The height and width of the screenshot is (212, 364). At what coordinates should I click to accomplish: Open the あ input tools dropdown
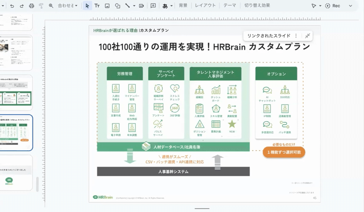tap(168, 6)
